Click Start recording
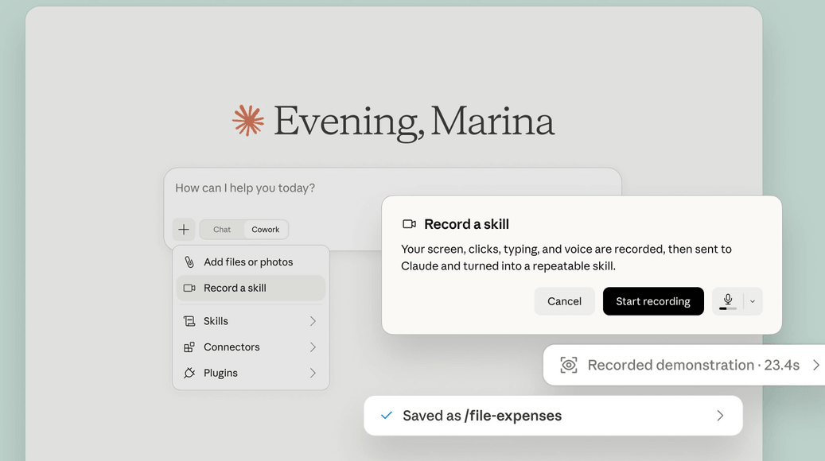The width and height of the screenshot is (825, 461). pyautogui.click(x=653, y=301)
